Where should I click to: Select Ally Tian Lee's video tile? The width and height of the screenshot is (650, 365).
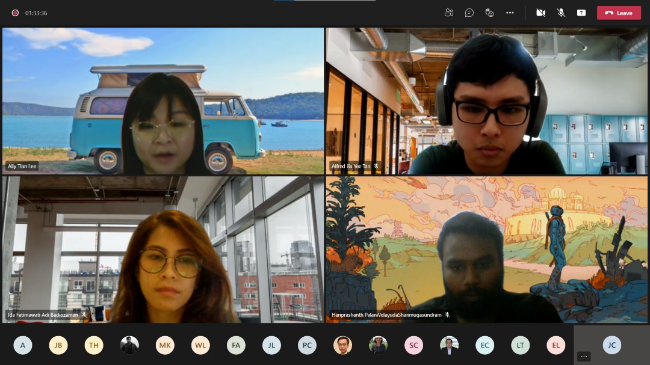click(x=163, y=100)
